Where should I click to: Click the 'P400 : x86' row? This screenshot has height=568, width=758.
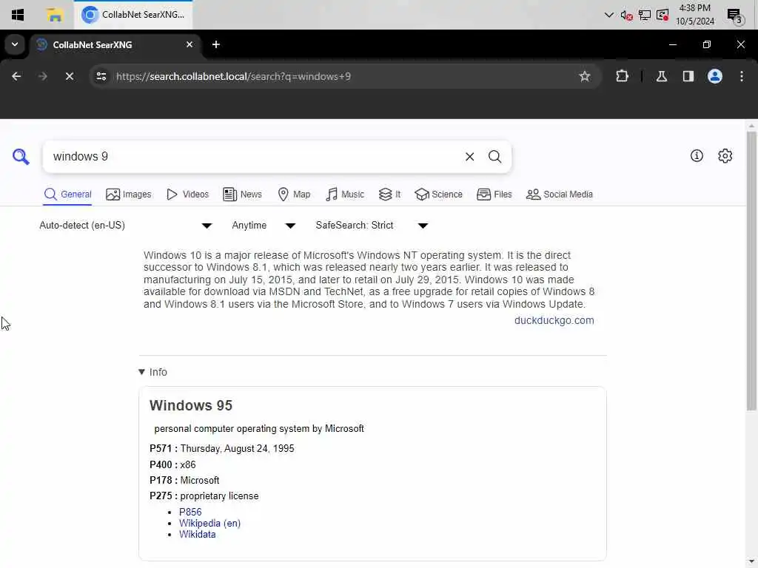172,464
